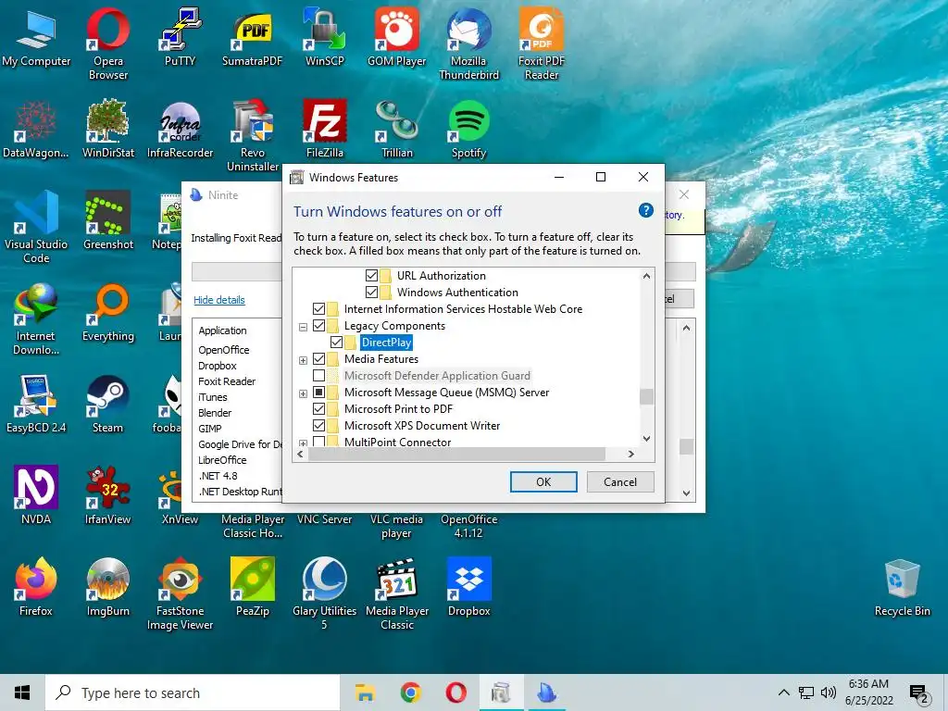Select OpenOffice row in Ninite list
The width and height of the screenshot is (948, 711).
(224, 350)
